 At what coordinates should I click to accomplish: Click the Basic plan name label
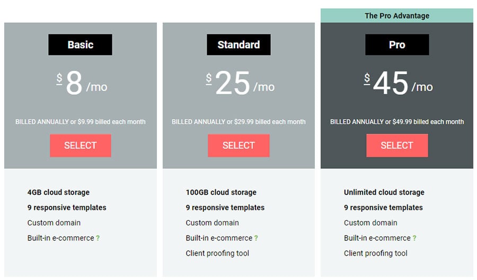pyautogui.click(x=81, y=45)
